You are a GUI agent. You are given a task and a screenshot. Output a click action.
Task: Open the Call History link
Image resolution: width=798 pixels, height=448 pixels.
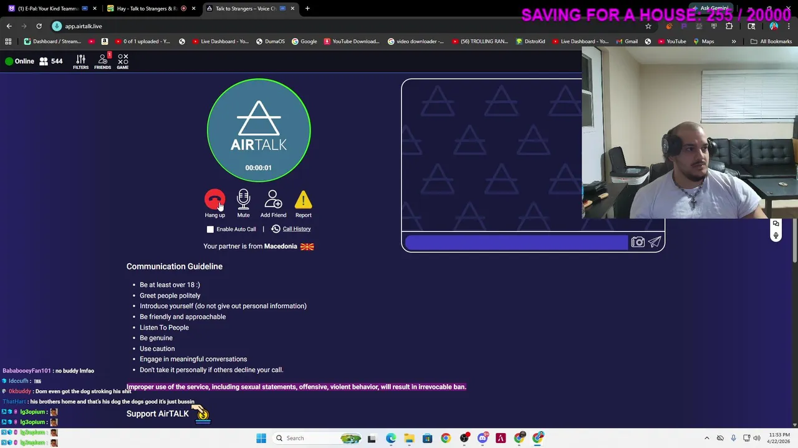(297, 229)
